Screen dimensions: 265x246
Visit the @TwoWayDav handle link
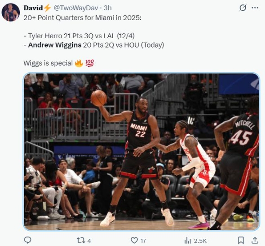point(76,8)
